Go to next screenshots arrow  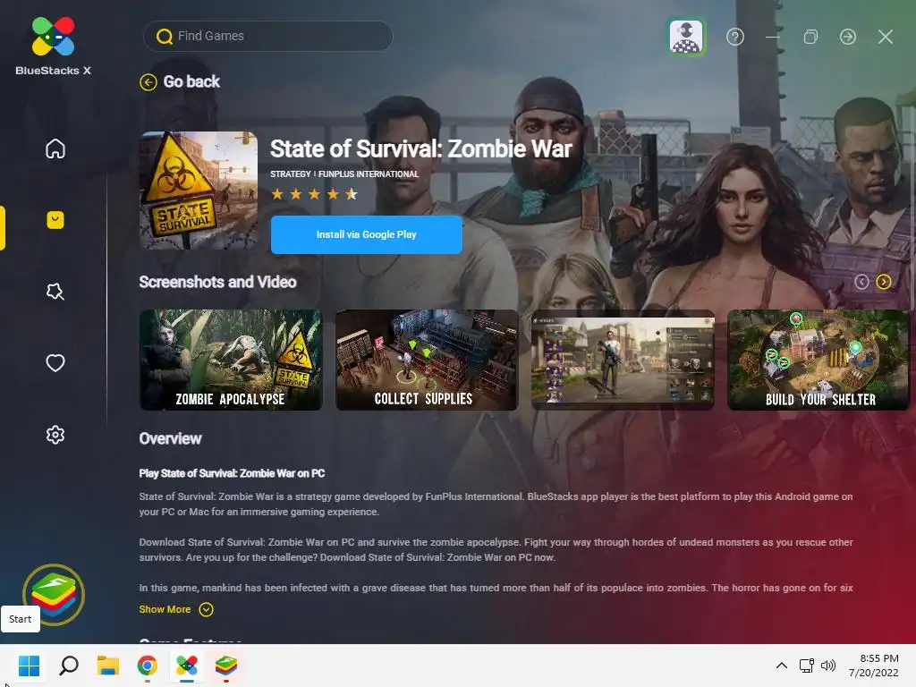click(x=884, y=282)
